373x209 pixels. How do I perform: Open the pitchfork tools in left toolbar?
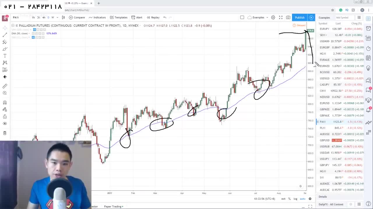click(x=5, y=42)
